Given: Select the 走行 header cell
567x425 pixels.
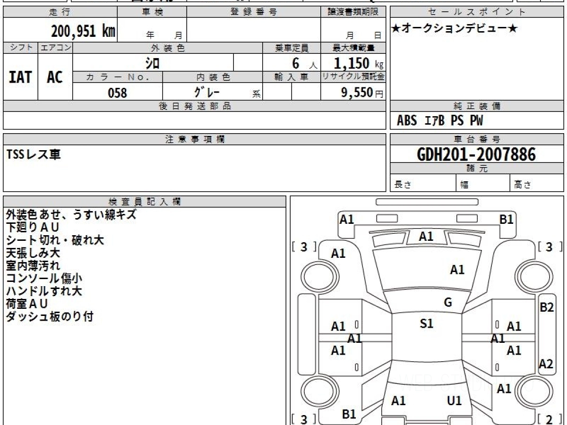Looking at the screenshot, I should point(60,12).
